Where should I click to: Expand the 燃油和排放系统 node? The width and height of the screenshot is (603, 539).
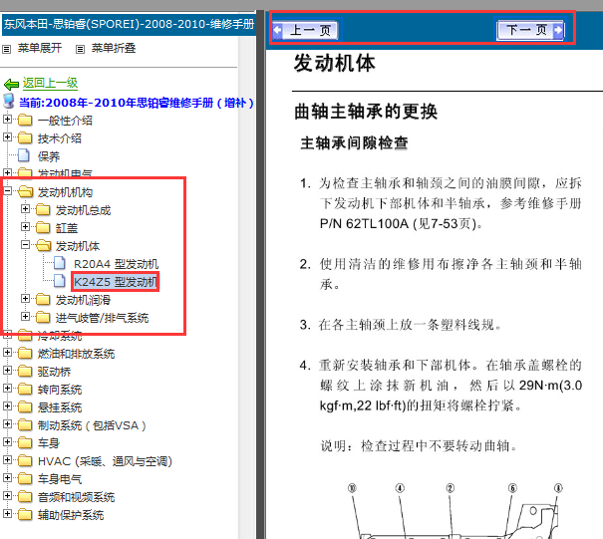(7, 353)
